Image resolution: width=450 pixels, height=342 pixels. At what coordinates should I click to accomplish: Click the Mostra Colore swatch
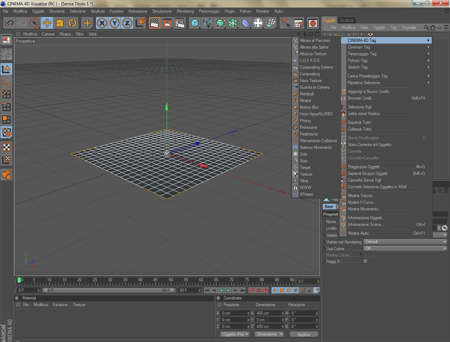point(368,255)
